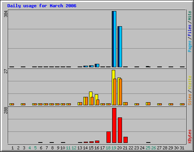Click the day 16 hits bar

coord(95,65)
